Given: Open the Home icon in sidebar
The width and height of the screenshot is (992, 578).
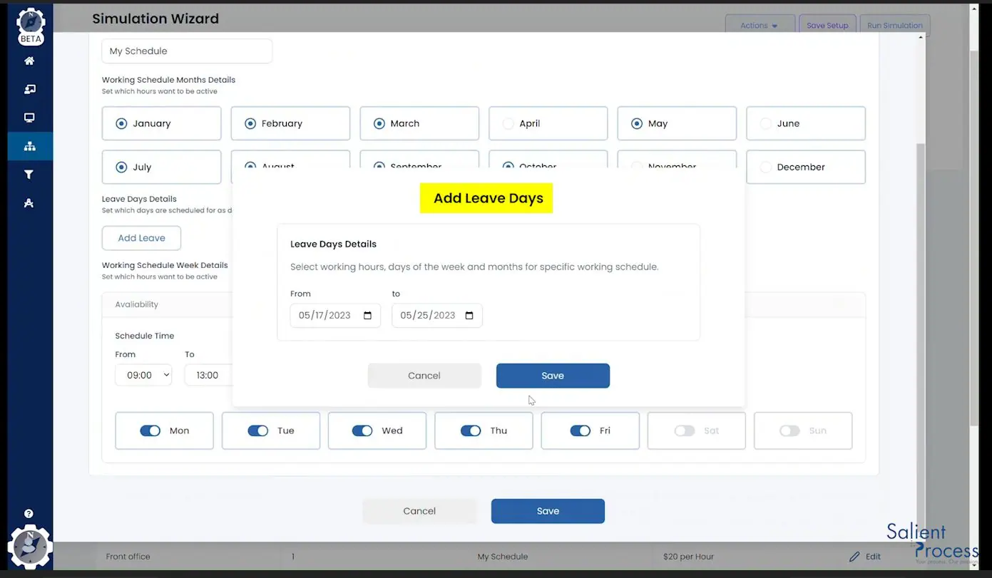Looking at the screenshot, I should click(29, 61).
